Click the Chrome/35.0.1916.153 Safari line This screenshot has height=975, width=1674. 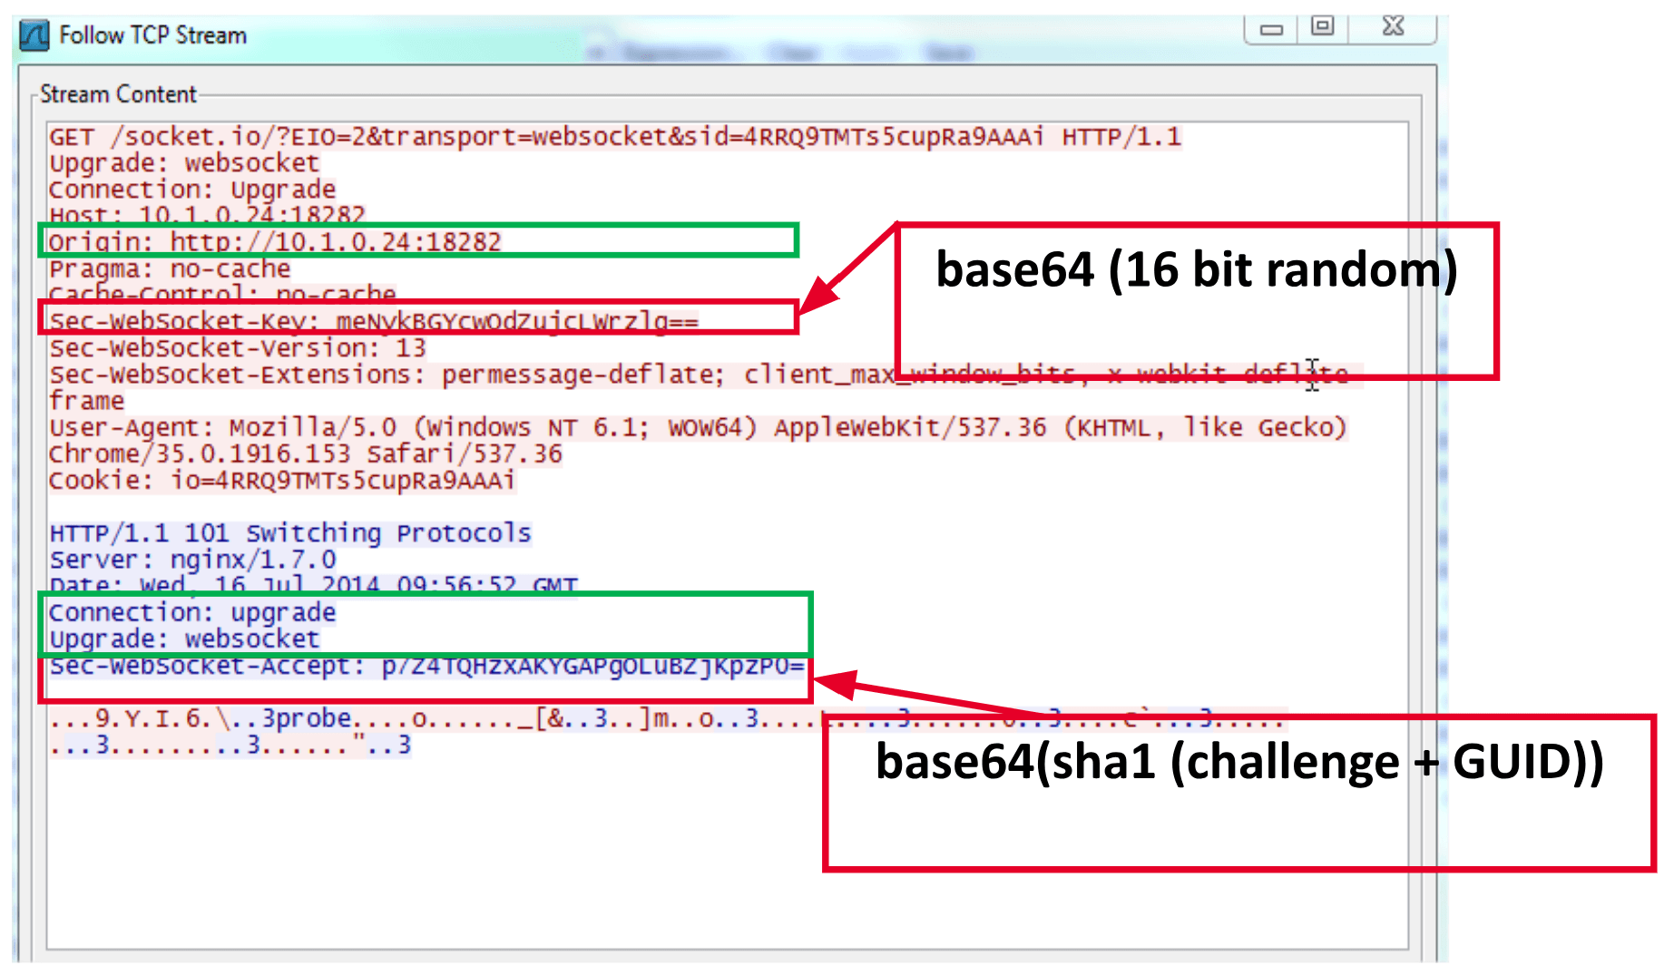click(306, 453)
